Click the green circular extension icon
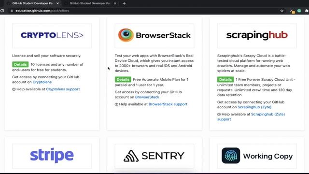 (x=299, y=11)
